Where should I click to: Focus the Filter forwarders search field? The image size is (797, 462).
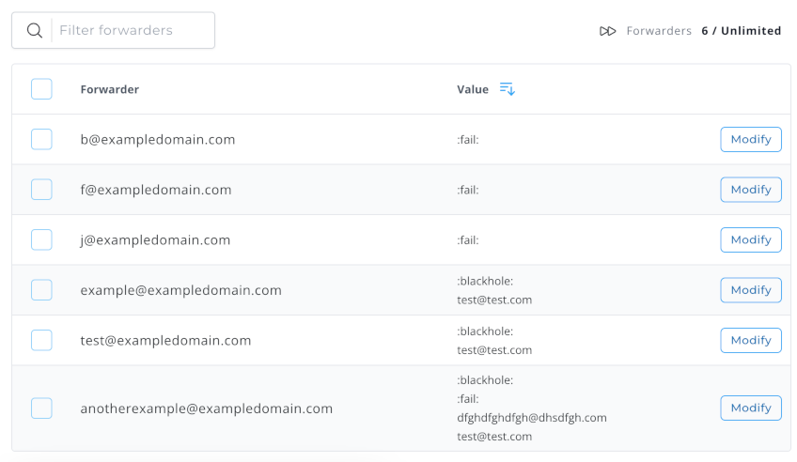pos(132,30)
